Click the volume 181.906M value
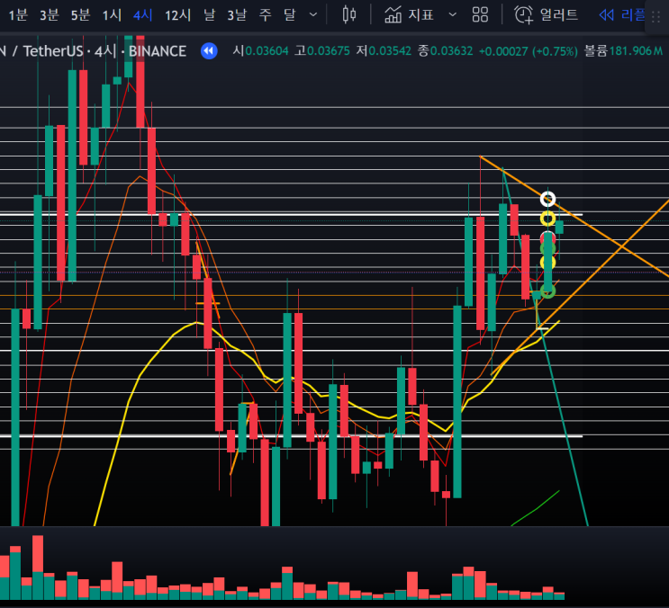Screen dimensions: 669x608 point(636,51)
